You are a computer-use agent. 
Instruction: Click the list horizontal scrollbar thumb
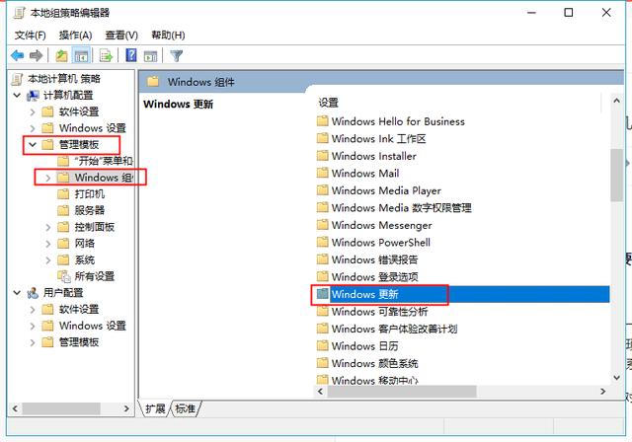tap(402, 392)
